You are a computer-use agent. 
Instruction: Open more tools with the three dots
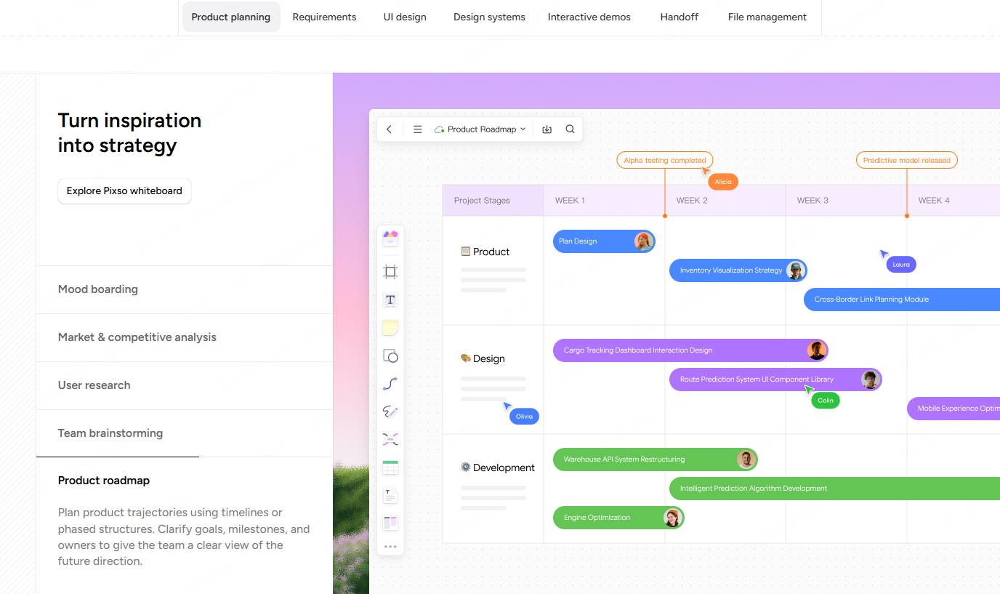[390, 547]
